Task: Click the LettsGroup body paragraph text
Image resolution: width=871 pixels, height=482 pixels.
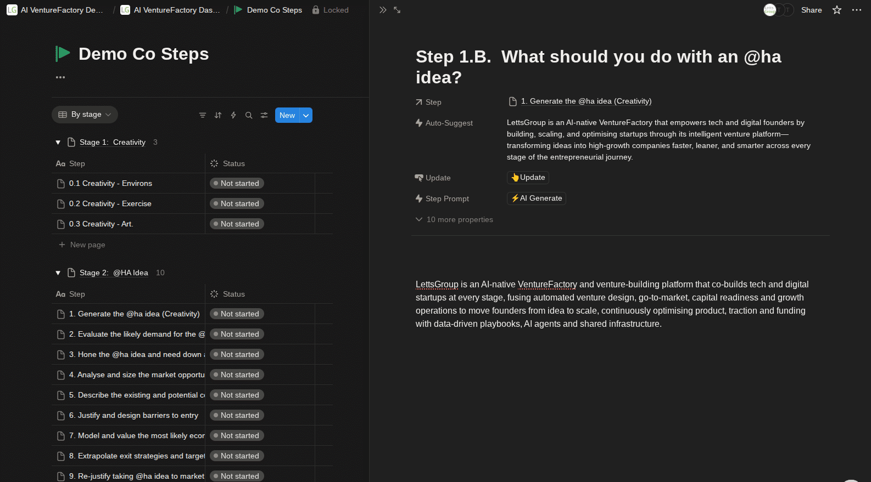Action: [612, 304]
